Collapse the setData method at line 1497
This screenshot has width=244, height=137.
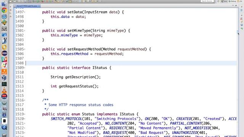24,12
